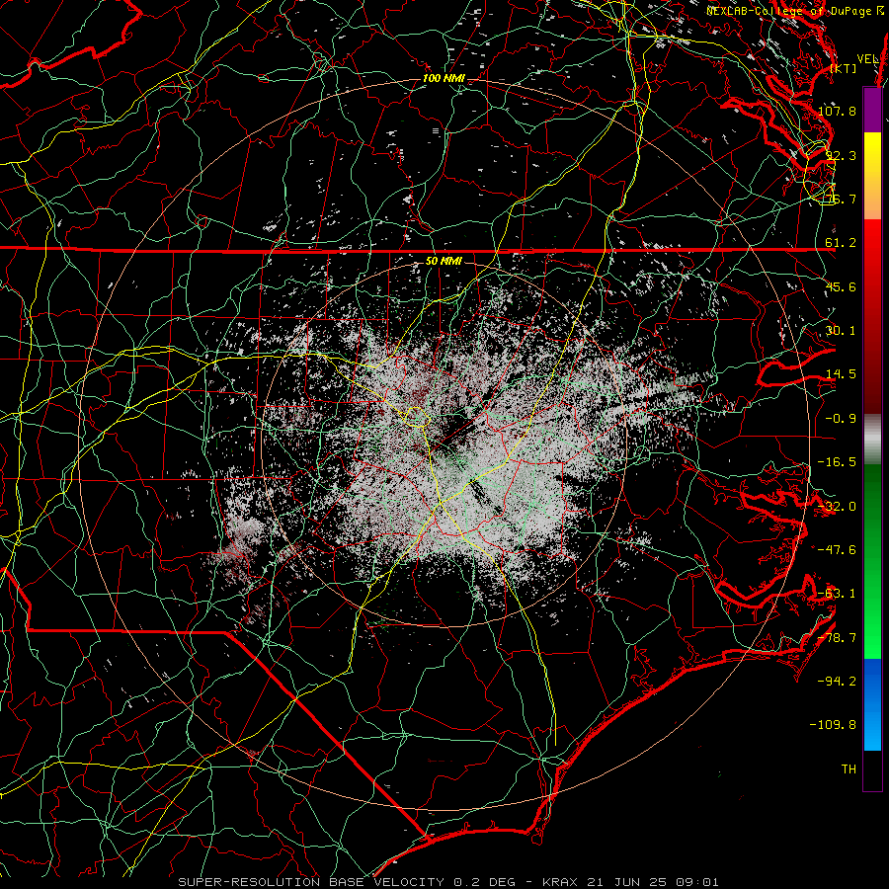This screenshot has height=889, width=889.
Task: Click the -109.8 velocity scale value
Action: pos(834,725)
